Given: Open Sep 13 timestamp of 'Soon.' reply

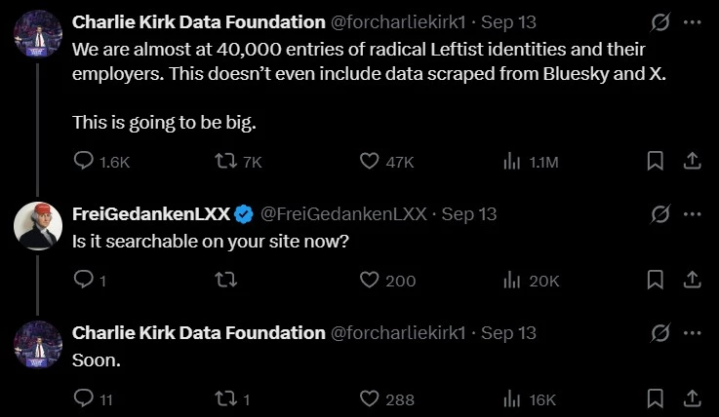Looking at the screenshot, I should tap(508, 333).
